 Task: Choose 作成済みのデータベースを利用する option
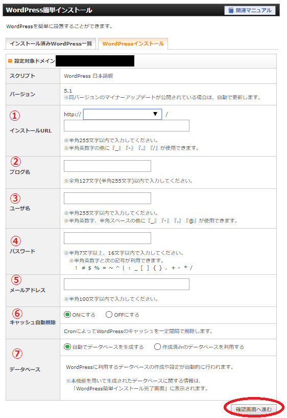(157, 346)
